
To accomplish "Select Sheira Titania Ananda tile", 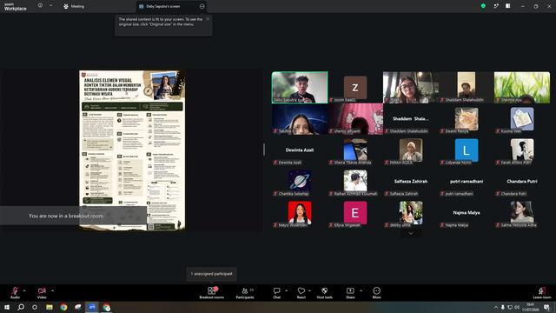I will [x=355, y=150].
